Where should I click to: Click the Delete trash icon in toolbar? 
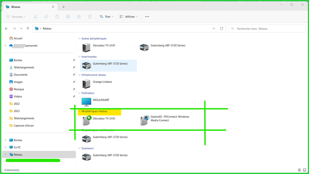click(90, 17)
